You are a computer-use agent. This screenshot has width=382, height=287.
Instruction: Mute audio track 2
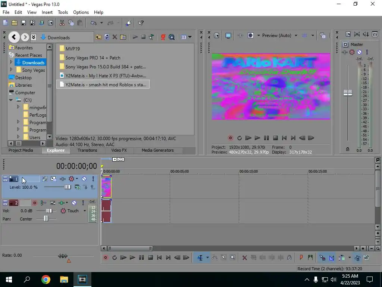point(74,203)
